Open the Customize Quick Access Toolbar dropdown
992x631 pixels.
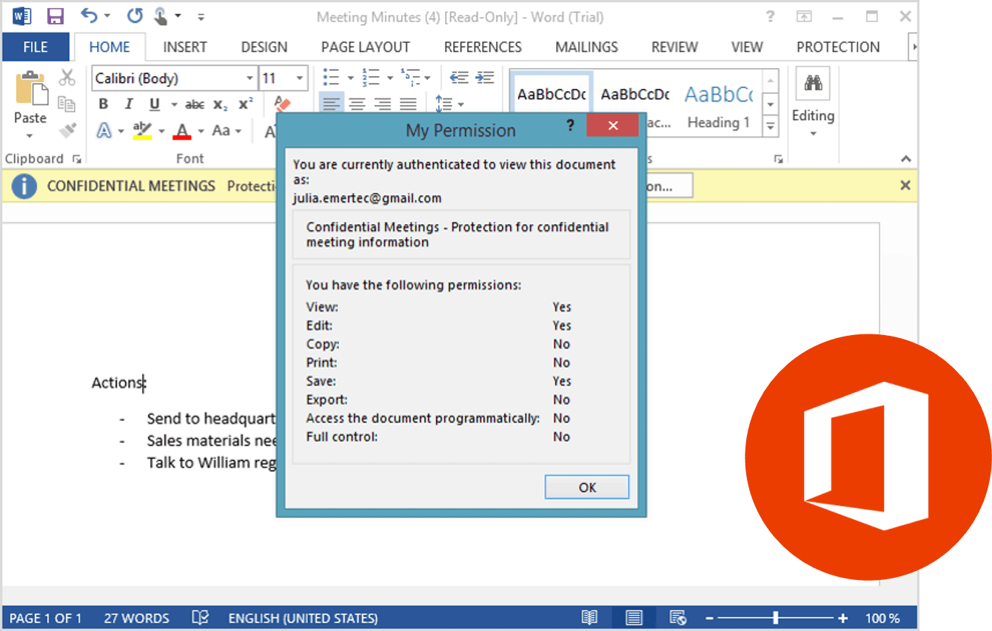click(201, 16)
